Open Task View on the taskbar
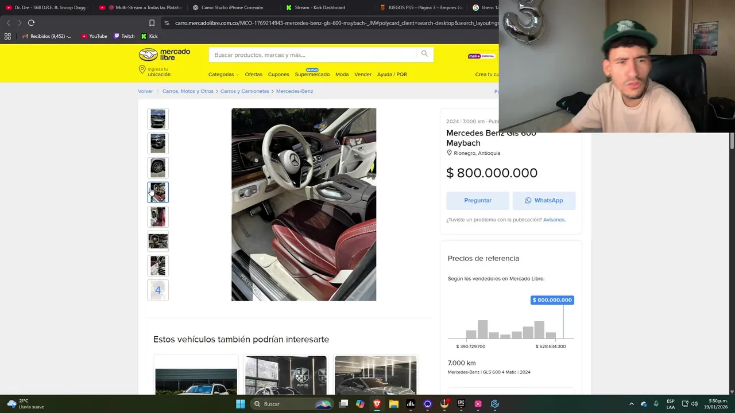 [343, 404]
